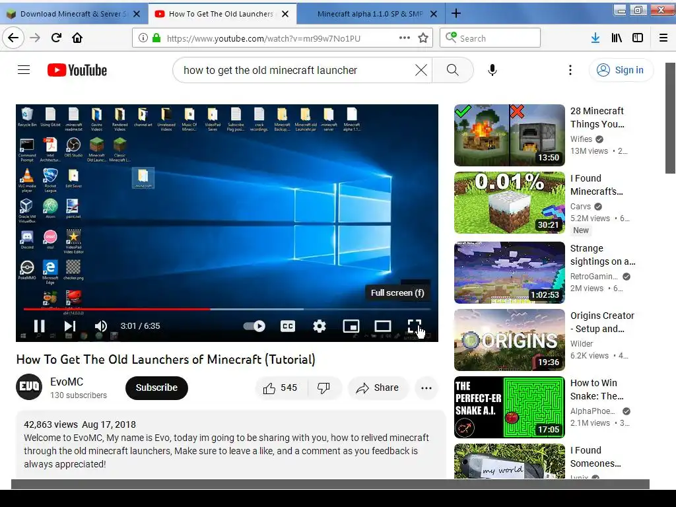The height and width of the screenshot is (507, 676).
Task: Close the Download Minecraft tab
Action: pos(137,14)
